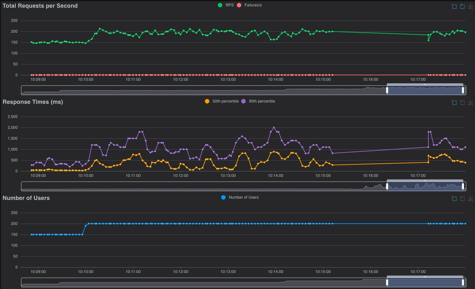This screenshot has width=475, height=289.
Task: Activate area zoom on Total Requests chart
Action: tap(454, 6)
